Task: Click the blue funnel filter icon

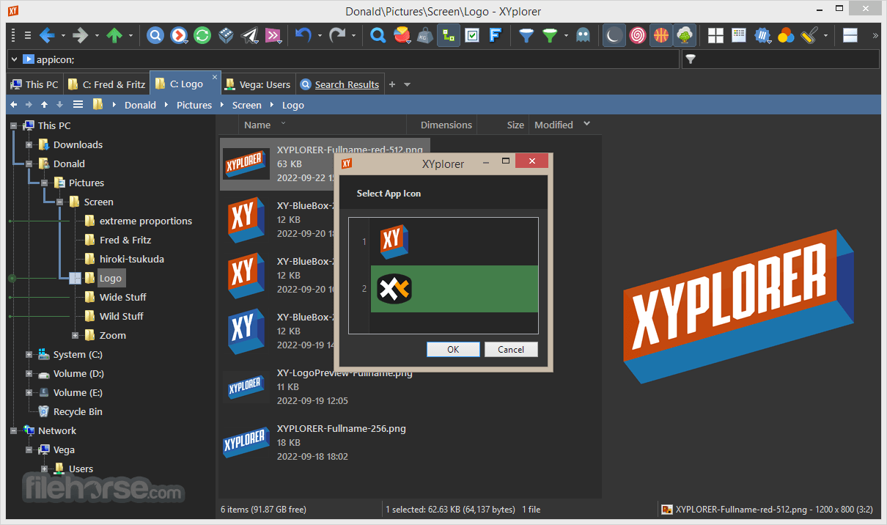Action: [526, 34]
